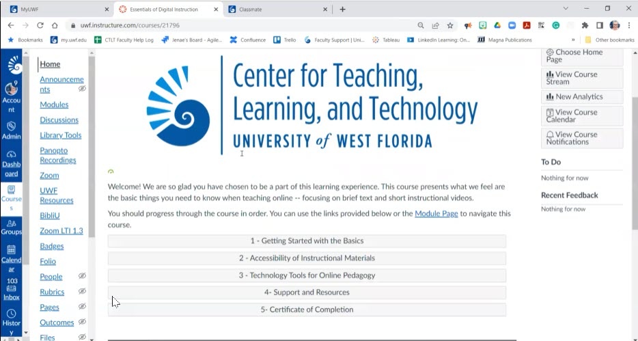Open a new browser tab
This screenshot has width=638, height=341.
click(x=342, y=9)
